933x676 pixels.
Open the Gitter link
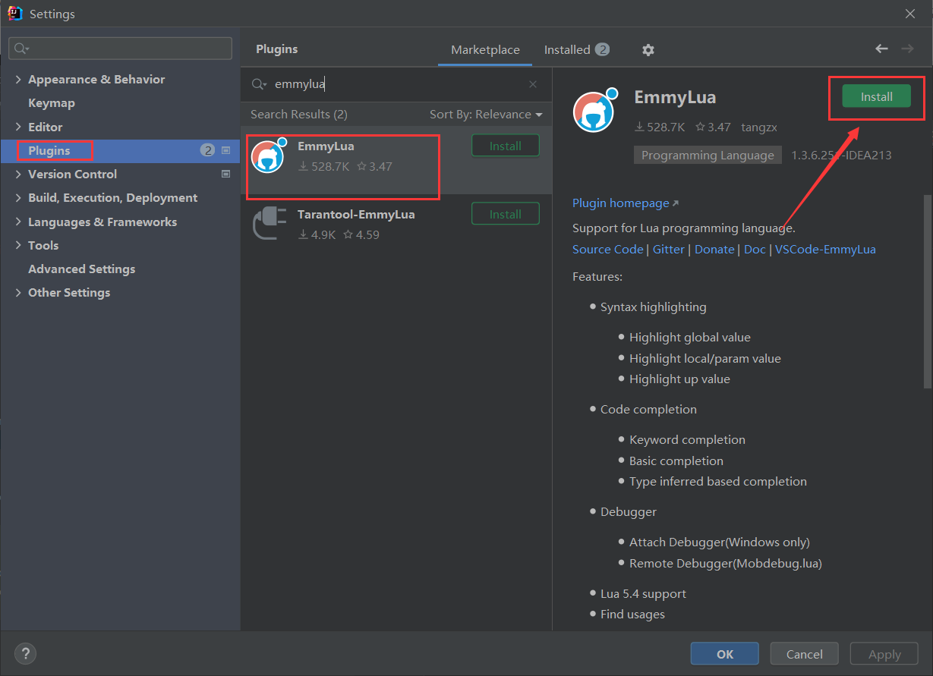tap(669, 250)
